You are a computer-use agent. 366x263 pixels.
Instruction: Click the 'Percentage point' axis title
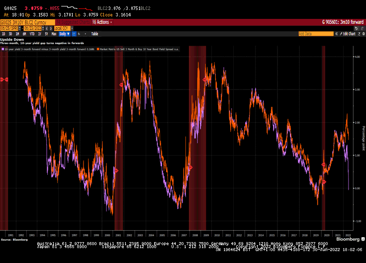tap(363, 138)
